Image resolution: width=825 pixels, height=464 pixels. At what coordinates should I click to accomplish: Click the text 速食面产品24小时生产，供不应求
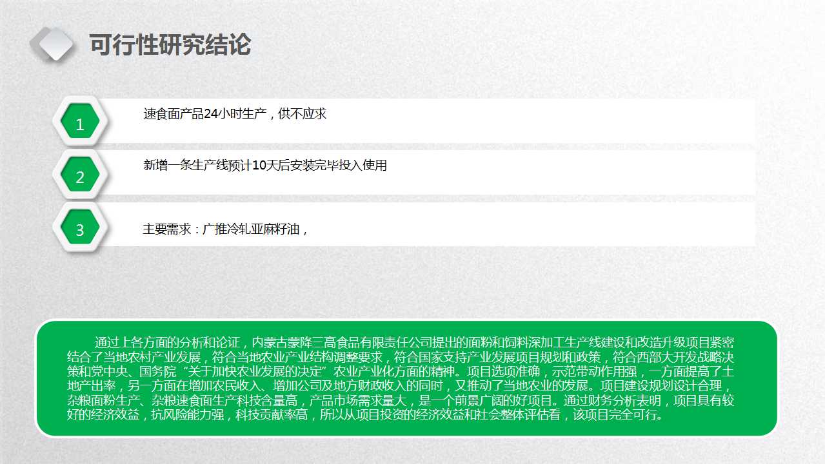[x=235, y=114]
